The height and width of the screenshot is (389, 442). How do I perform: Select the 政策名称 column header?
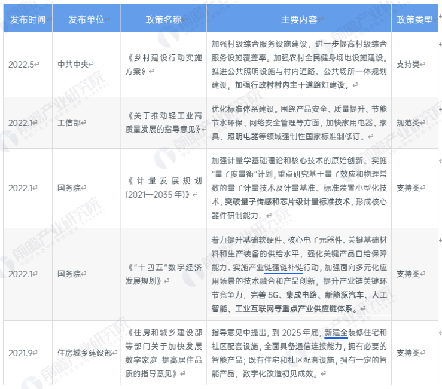163,19
